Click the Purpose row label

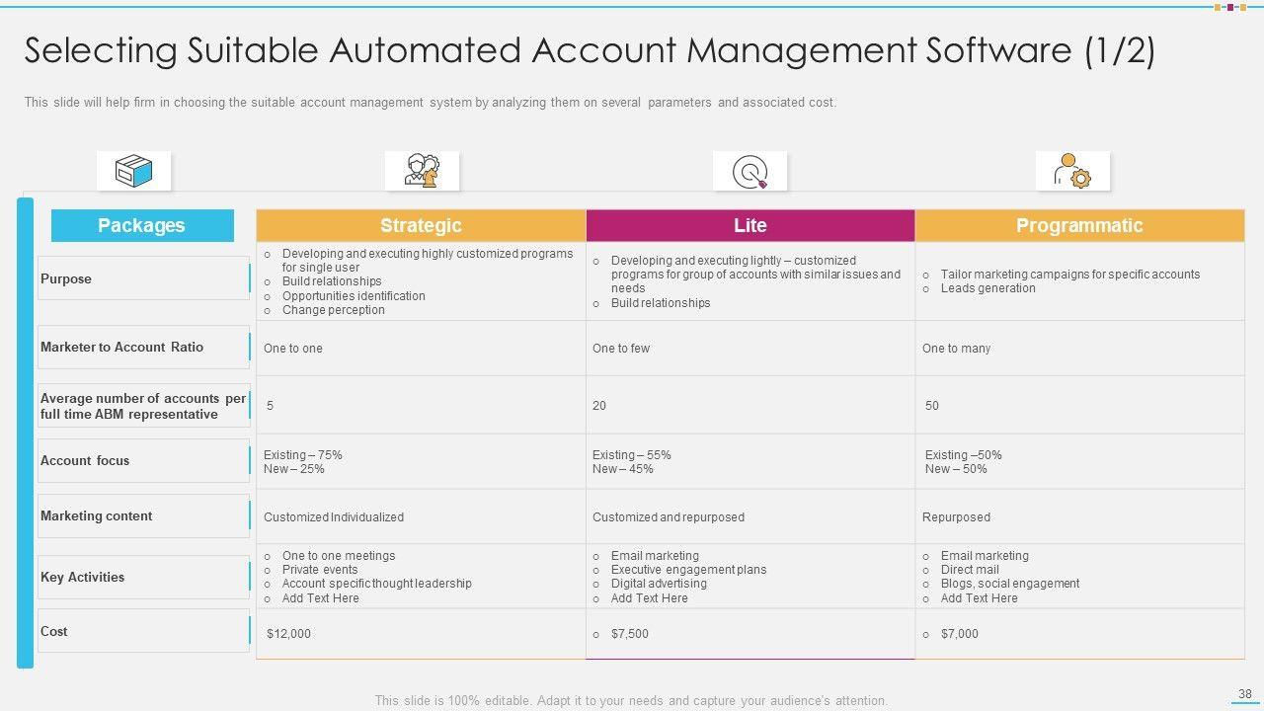click(143, 278)
